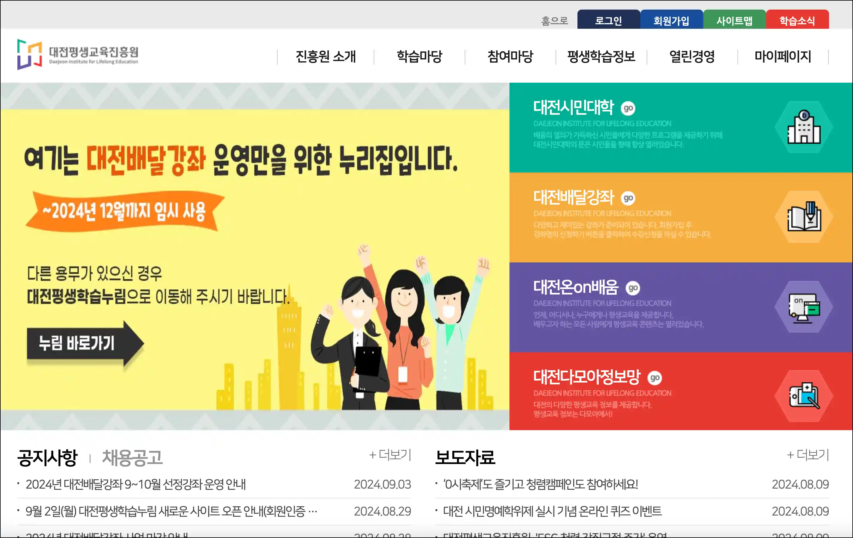The height and width of the screenshot is (538, 853).
Task: Open the 참여마당 menu
Action: click(x=510, y=57)
